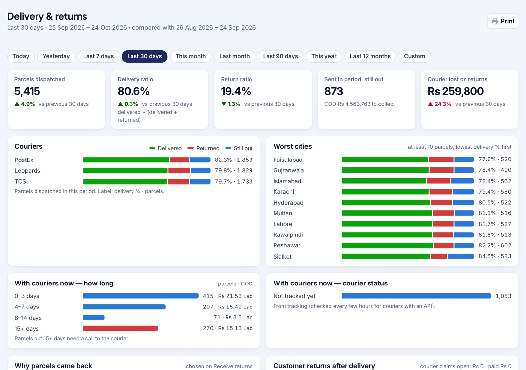
Task: Click the Not tracked yet bar
Action: (417, 296)
